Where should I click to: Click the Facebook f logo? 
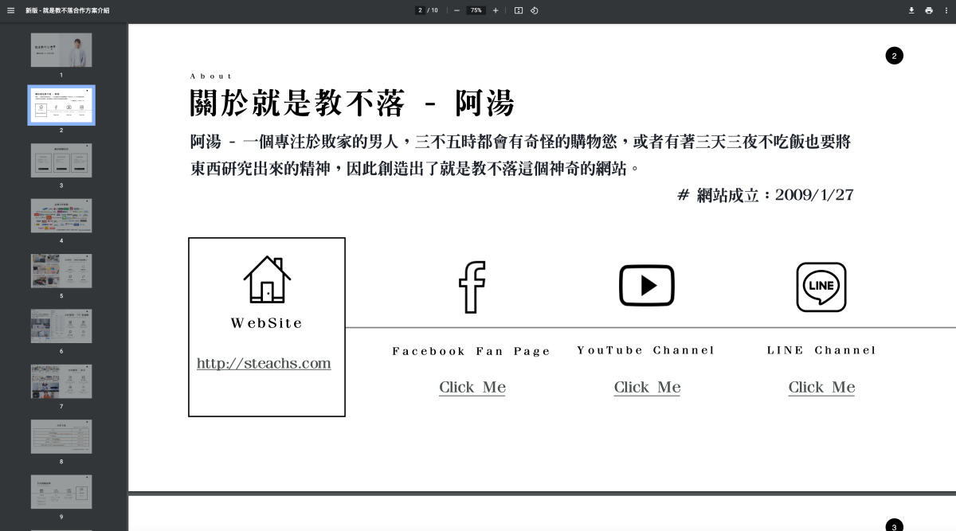[x=472, y=287]
